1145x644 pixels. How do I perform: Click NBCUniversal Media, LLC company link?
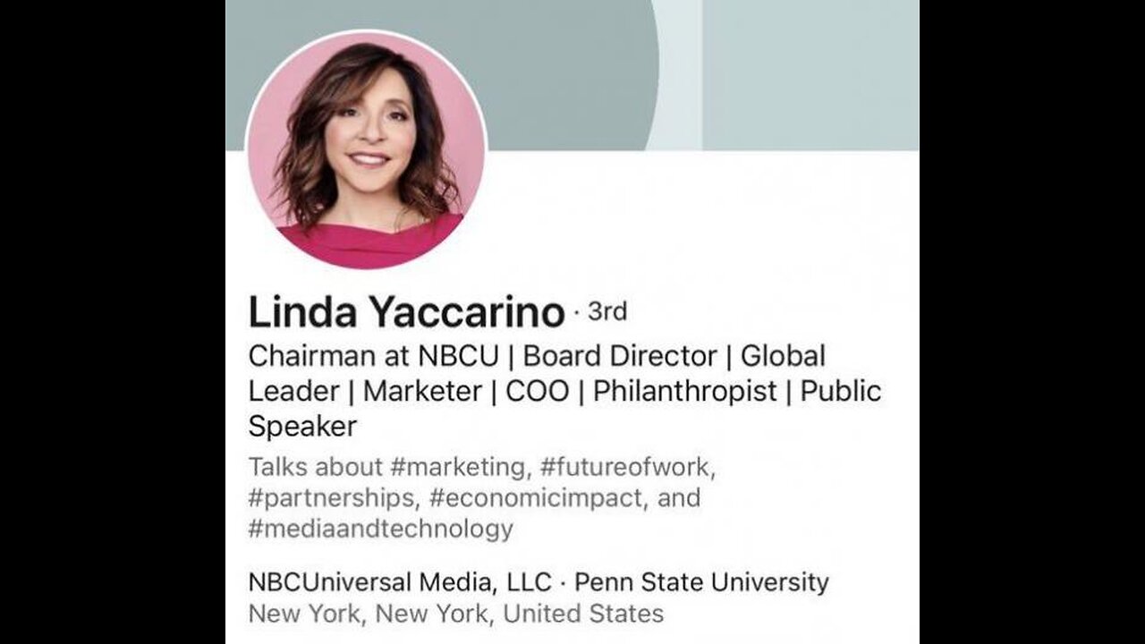tap(398, 582)
